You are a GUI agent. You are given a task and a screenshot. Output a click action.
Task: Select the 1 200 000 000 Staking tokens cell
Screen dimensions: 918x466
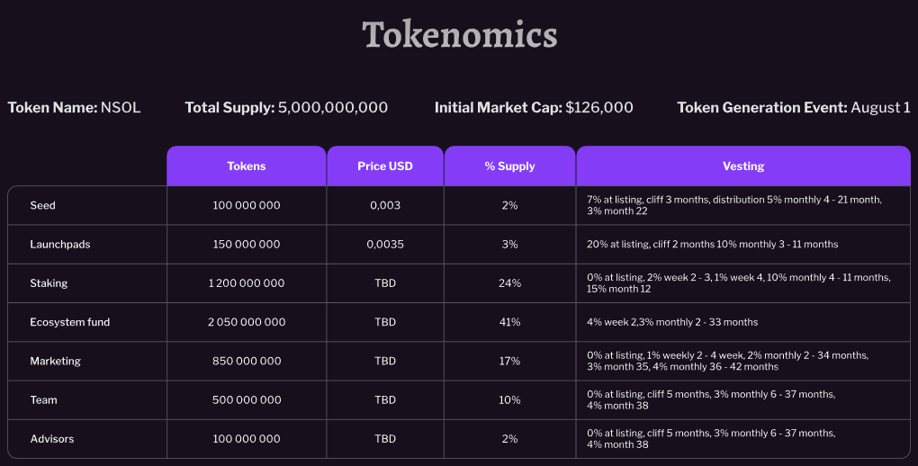pos(247,283)
